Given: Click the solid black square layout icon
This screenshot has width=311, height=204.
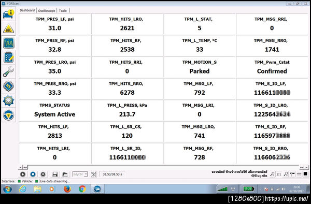Looking at the screenshot, I should point(305,174).
